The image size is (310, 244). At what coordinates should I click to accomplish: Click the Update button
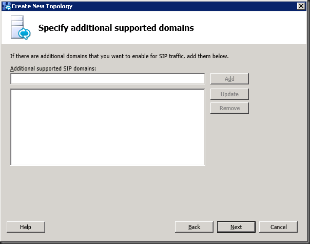[x=229, y=94]
